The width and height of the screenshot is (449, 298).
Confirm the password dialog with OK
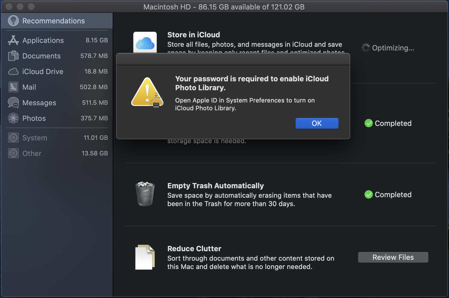[x=317, y=123]
